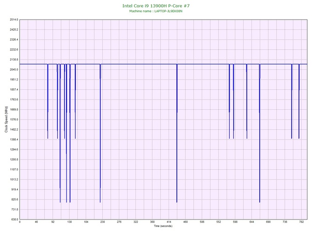Click the 322 time axis tick

pyautogui.click(x=136, y=222)
